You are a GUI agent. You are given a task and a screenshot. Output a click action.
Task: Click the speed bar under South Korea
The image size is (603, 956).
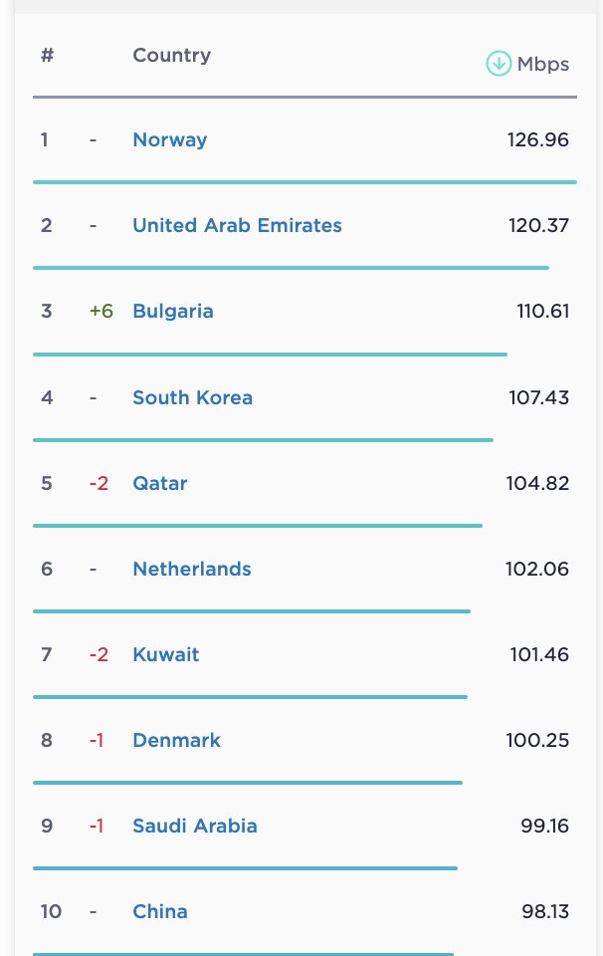pos(263,439)
